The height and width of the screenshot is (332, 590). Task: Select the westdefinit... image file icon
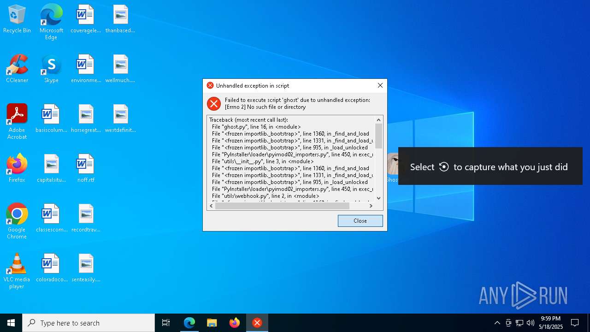120,119
